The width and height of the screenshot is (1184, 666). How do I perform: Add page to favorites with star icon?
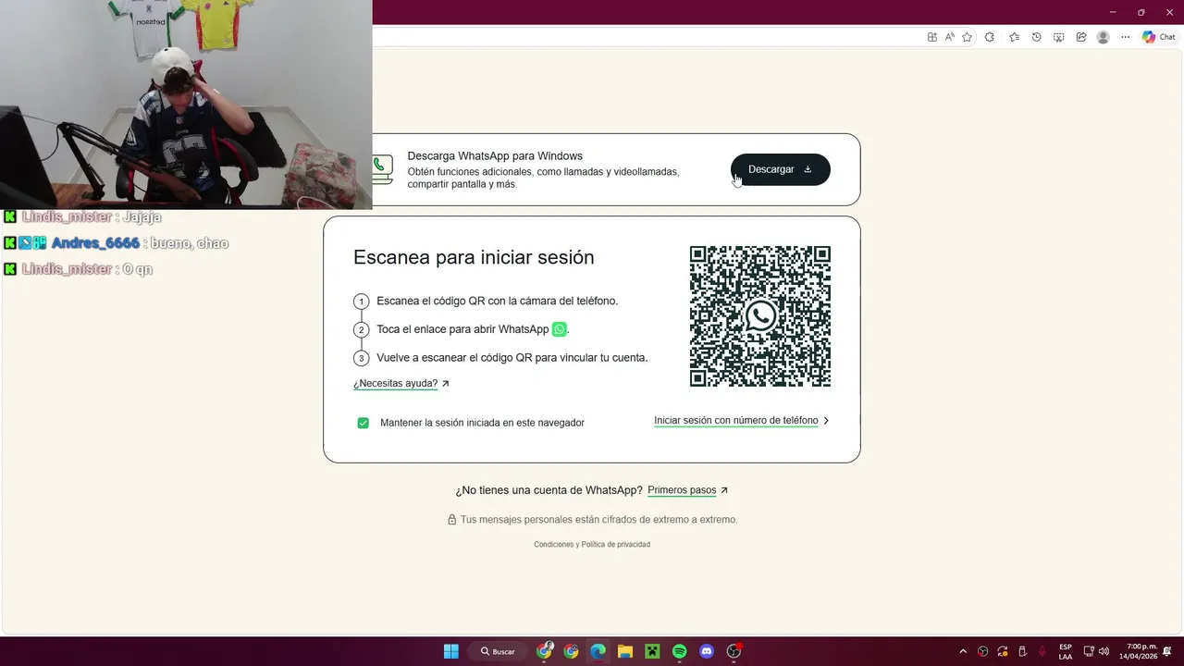click(967, 37)
